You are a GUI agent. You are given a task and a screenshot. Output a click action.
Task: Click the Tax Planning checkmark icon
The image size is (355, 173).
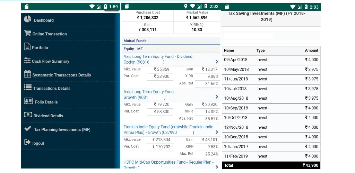pyautogui.click(x=28, y=128)
